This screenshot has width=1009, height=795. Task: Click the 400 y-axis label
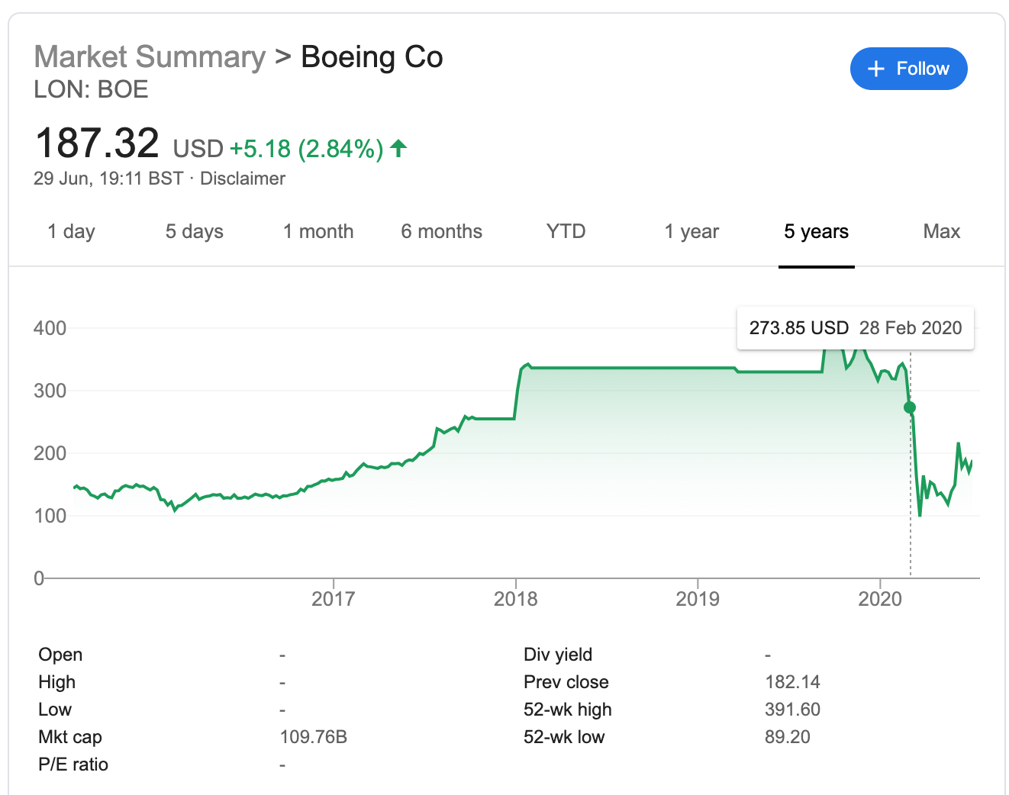pyautogui.click(x=50, y=328)
